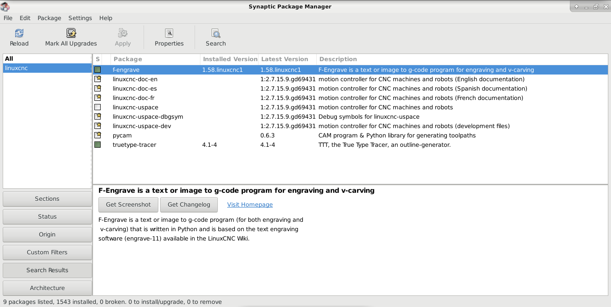The width and height of the screenshot is (611, 307).
Task: Mark linuxcnc-uspace-dbgsym status checkbox
Action: pyautogui.click(x=98, y=117)
